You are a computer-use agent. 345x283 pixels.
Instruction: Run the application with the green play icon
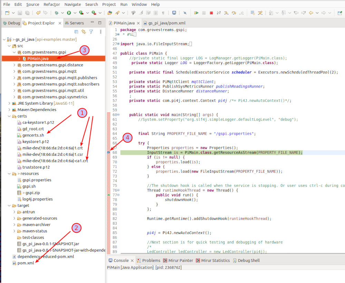(x=69, y=12)
